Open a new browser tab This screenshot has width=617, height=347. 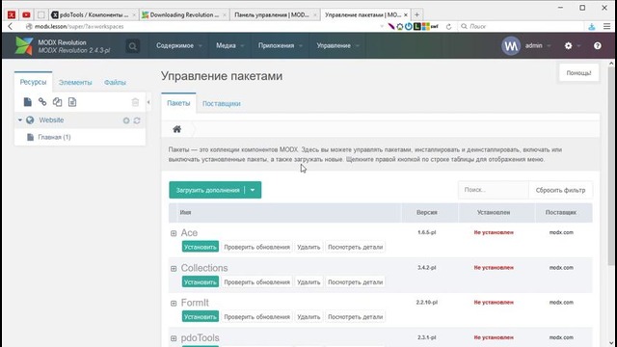point(416,15)
